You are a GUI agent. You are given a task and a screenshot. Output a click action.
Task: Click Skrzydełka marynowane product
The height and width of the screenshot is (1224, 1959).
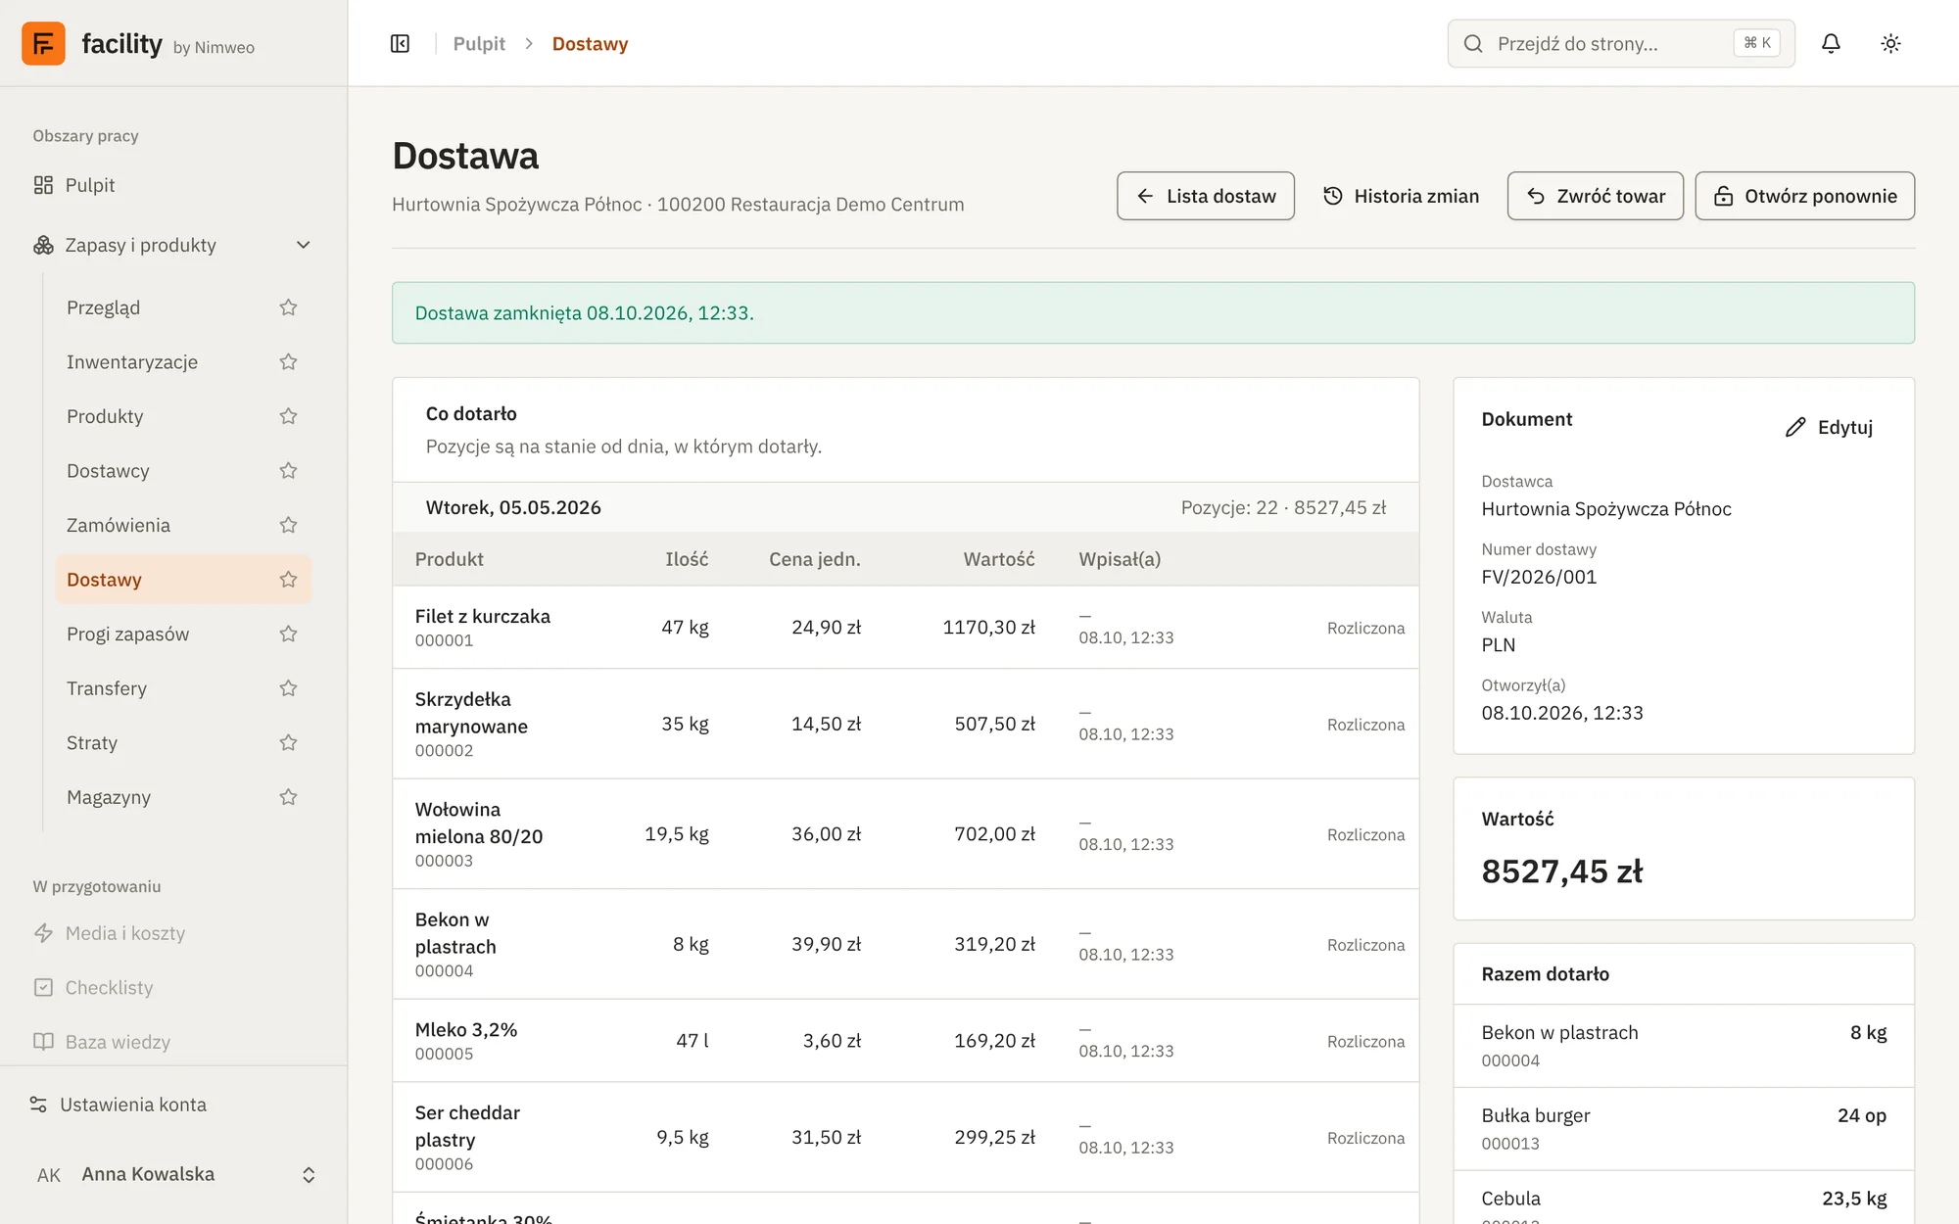click(471, 713)
